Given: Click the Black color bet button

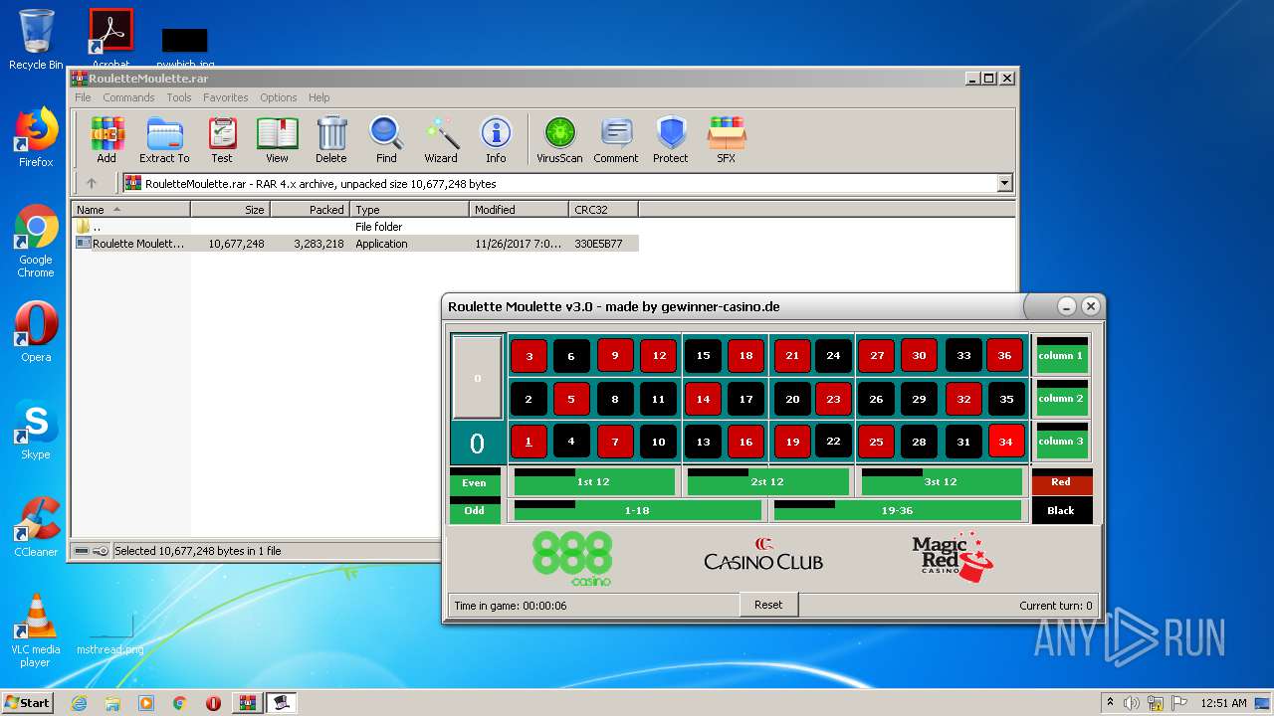Looking at the screenshot, I should click(x=1062, y=510).
